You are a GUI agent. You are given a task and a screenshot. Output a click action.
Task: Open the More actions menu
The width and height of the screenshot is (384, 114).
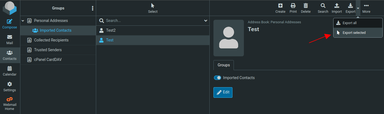click(x=366, y=8)
